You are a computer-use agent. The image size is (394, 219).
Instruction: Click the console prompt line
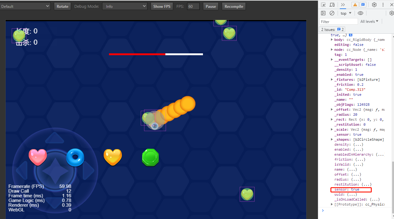(x=356, y=211)
